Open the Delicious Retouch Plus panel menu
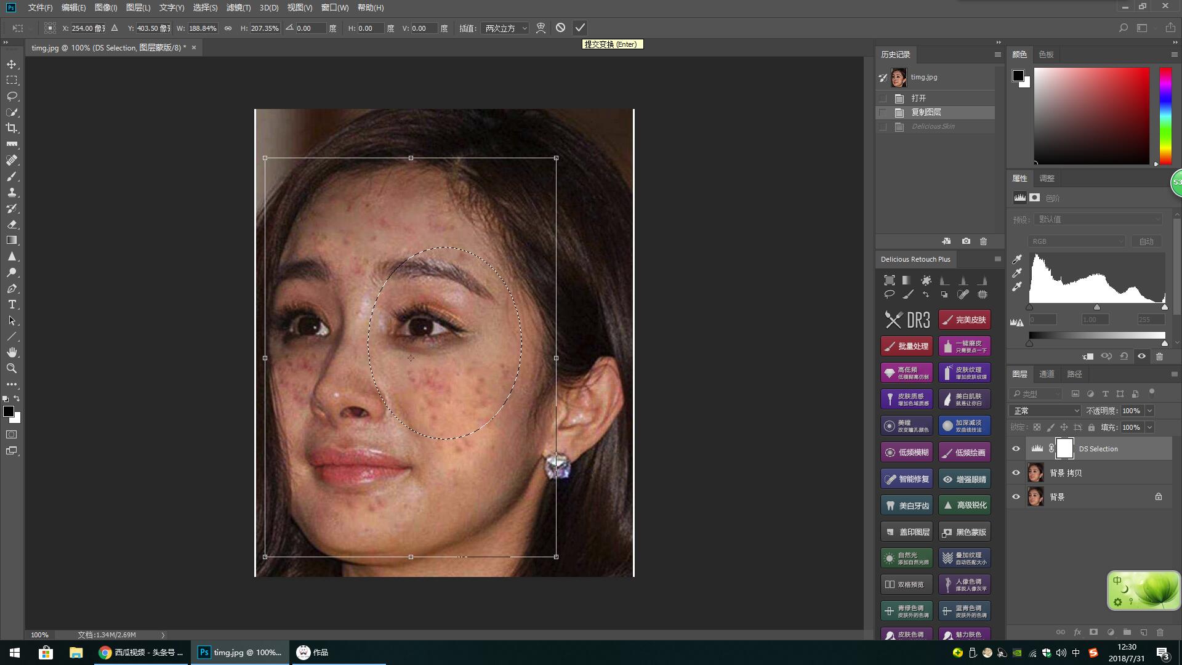Viewport: 1182px width, 665px height. [998, 259]
